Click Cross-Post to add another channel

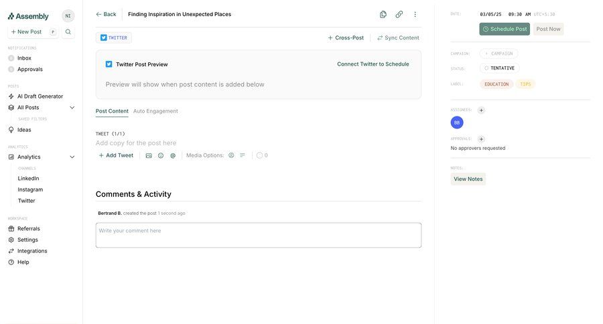pyautogui.click(x=346, y=37)
